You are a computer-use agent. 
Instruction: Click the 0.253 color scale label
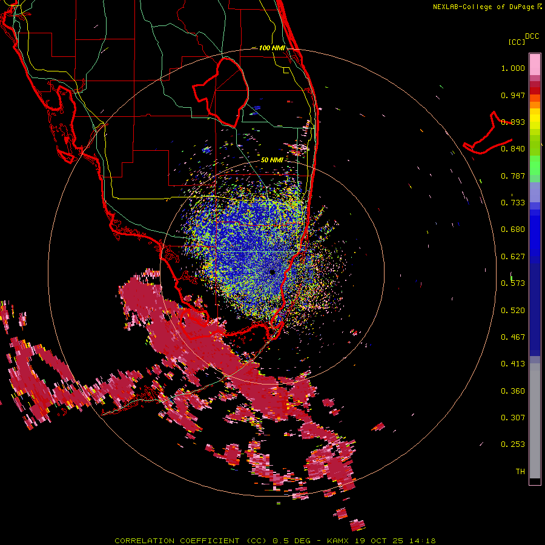513,444
